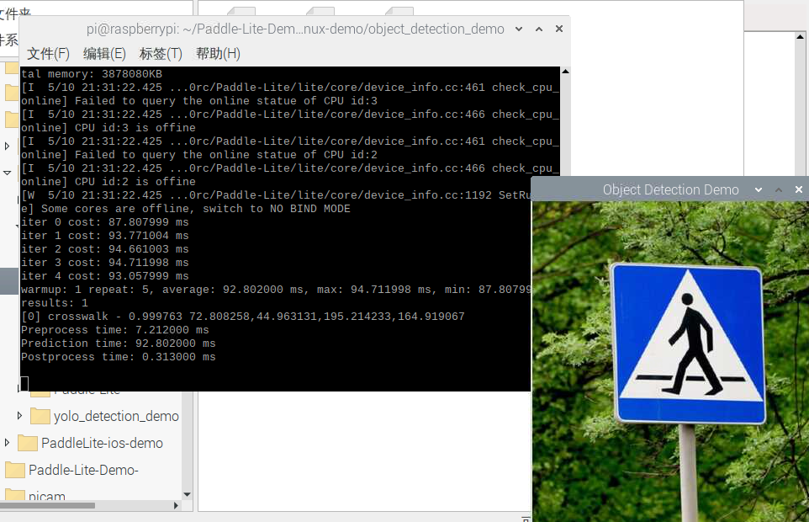809x522 pixels.
Task: Click the PaddleLite-ios-demo folder icon
Action: pyautogui.click(x=28, y=443)
